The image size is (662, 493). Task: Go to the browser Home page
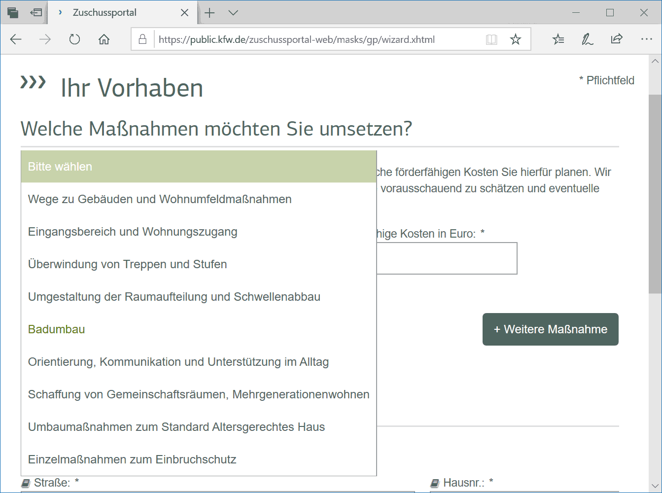coord(104,39)
